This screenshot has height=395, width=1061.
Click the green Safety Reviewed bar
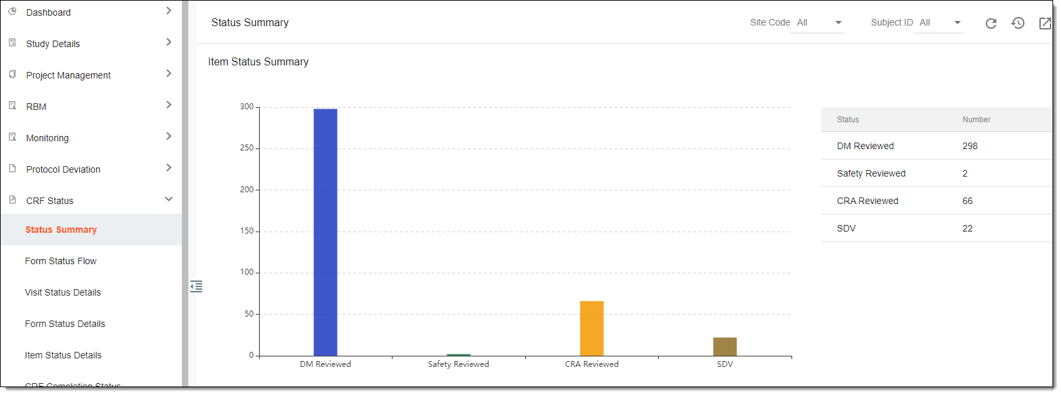tap(459, 354)
